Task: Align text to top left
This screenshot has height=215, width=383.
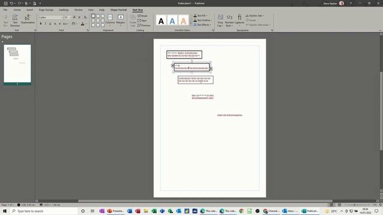Action: 93,16
